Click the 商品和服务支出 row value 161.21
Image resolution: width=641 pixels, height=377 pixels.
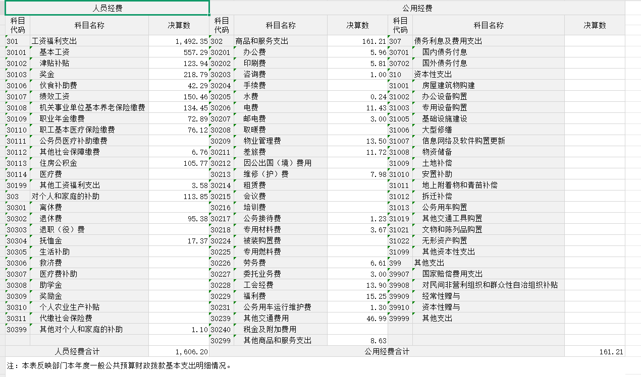pyautogui.click(x=357, y=41)
